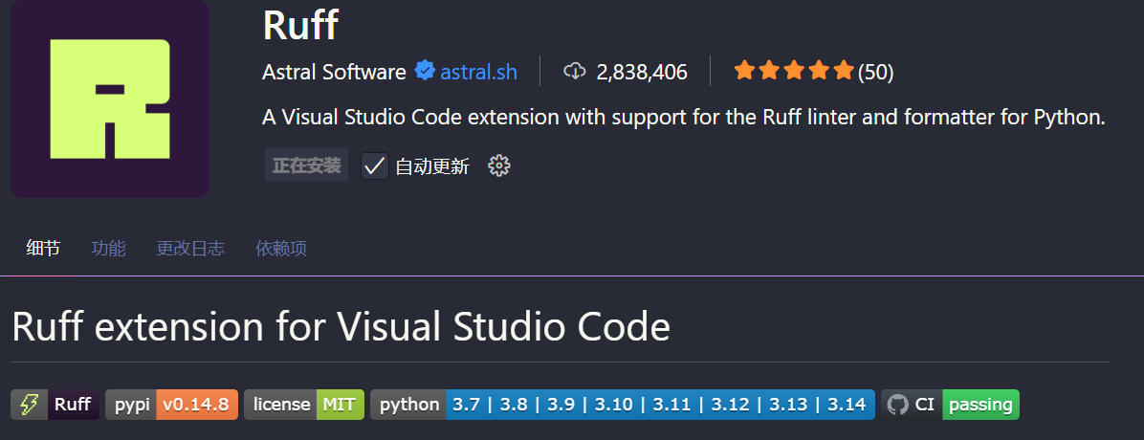The image size is (1144, 440).
Task: Select the 更改日志 changelog tab
Action: (x=190, y=249)
